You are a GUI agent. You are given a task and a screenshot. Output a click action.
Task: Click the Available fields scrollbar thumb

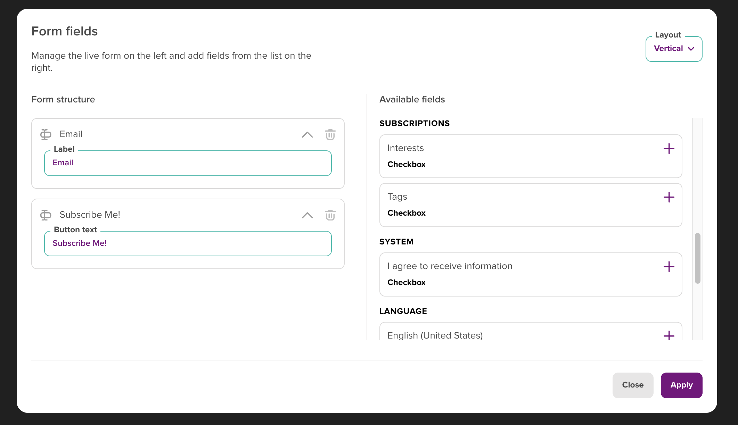pos(697,258)
